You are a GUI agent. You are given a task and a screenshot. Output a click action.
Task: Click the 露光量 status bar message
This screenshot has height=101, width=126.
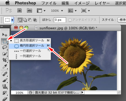[x=57, y=92]
